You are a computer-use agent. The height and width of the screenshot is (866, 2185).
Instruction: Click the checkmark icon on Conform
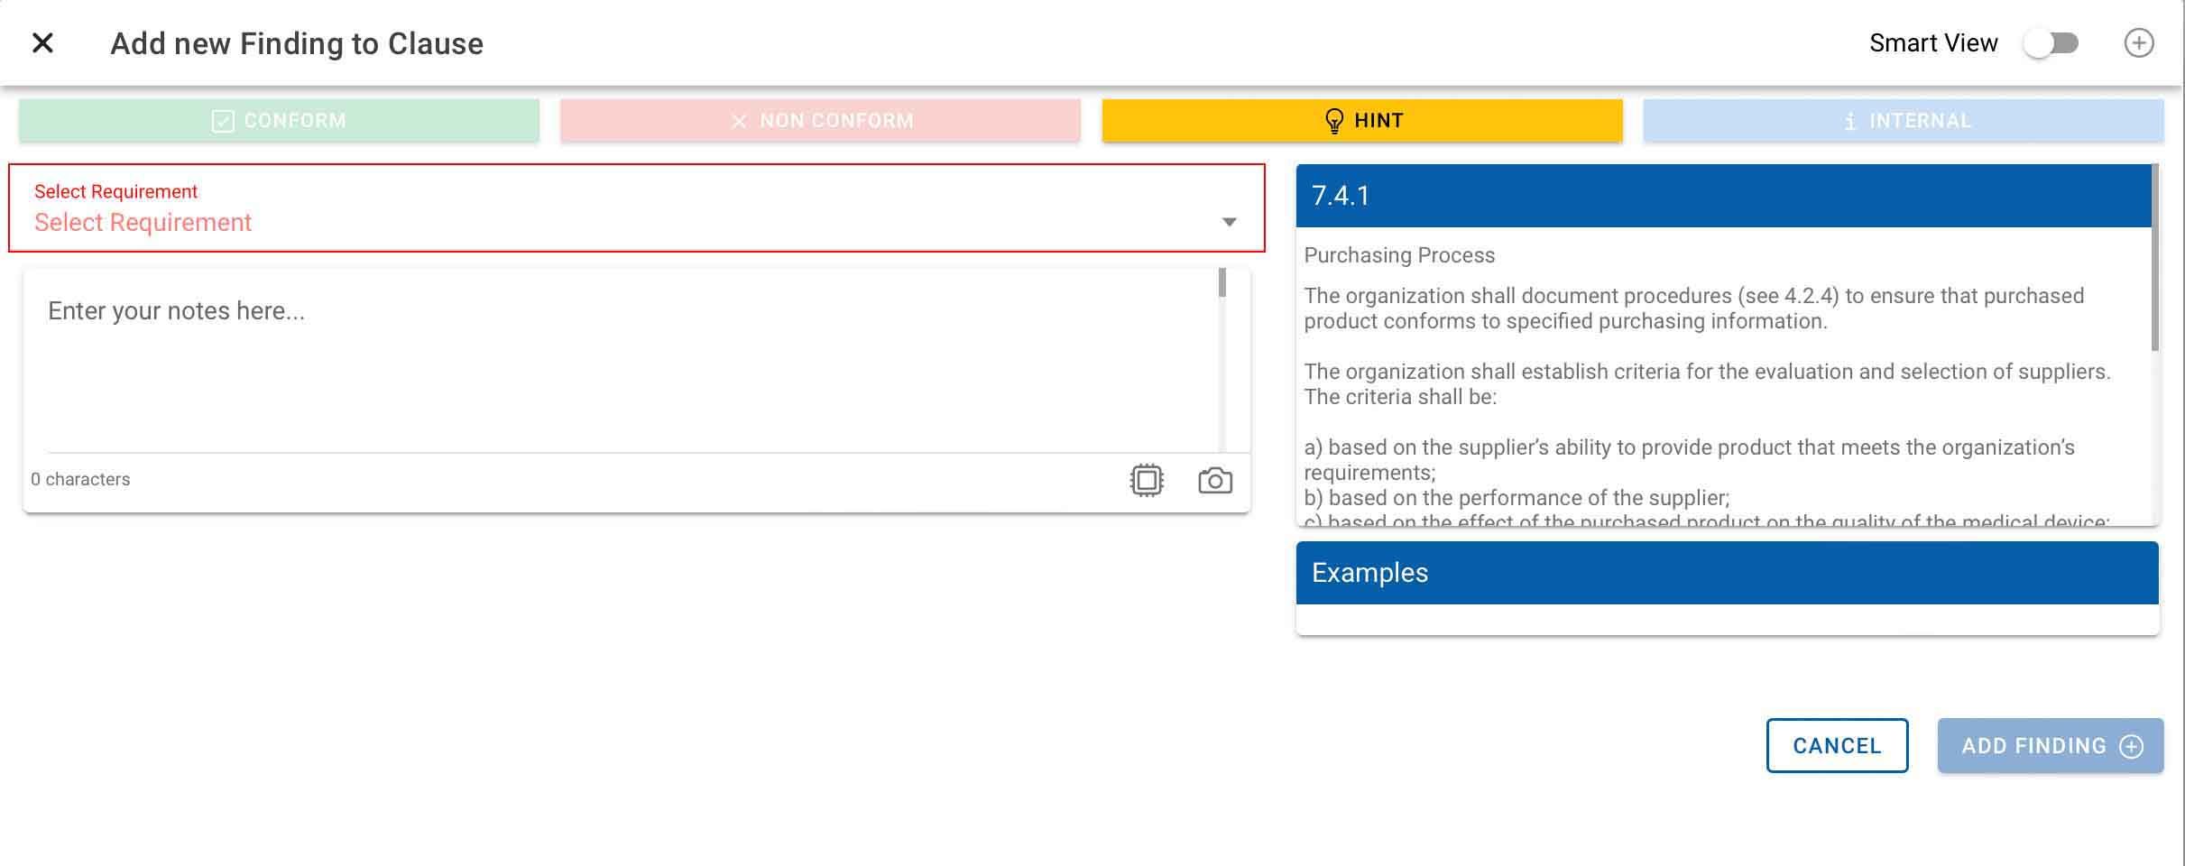[x=222, y=121]
